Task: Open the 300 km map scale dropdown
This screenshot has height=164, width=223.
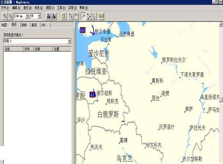Action: click(27, 16)
